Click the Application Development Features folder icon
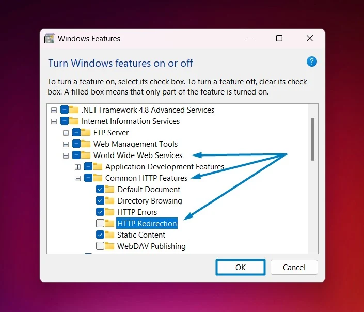364x312 pixels. (x=98, y=166)
